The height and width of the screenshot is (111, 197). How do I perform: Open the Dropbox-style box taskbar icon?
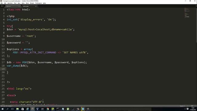tap(38, 109)
